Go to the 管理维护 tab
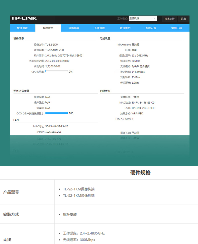The image size is (198, 244). click(125, 28)
